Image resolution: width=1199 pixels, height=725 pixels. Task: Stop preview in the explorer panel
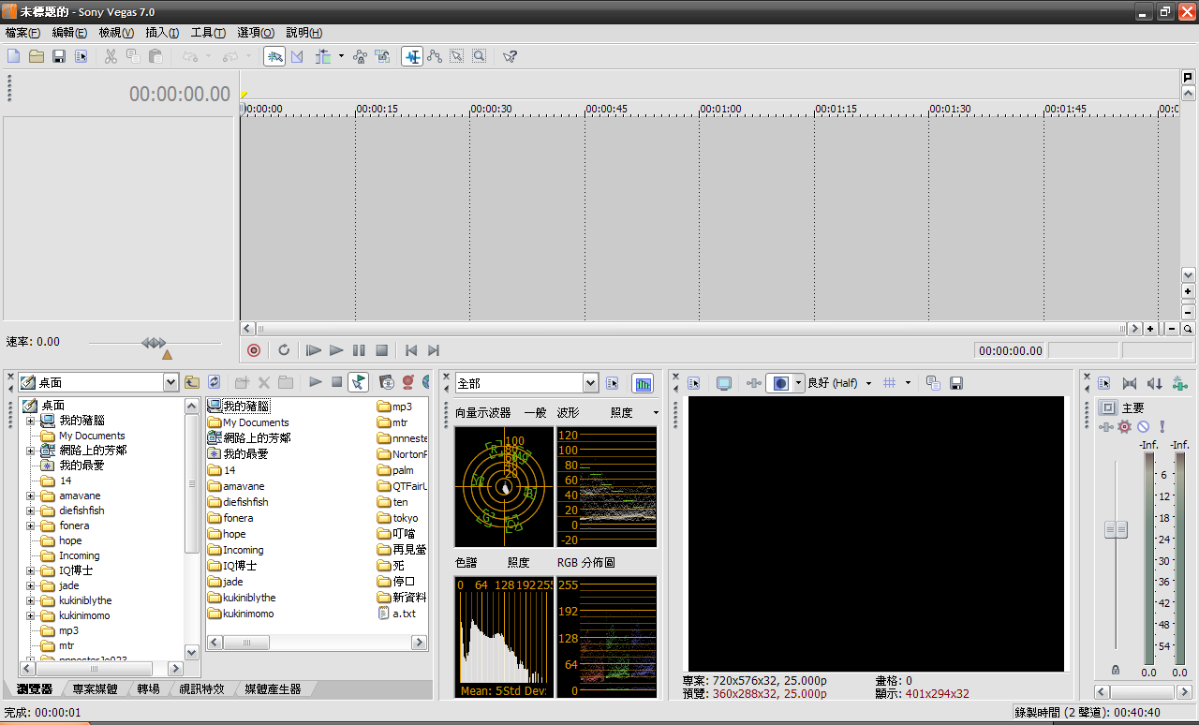337,382
